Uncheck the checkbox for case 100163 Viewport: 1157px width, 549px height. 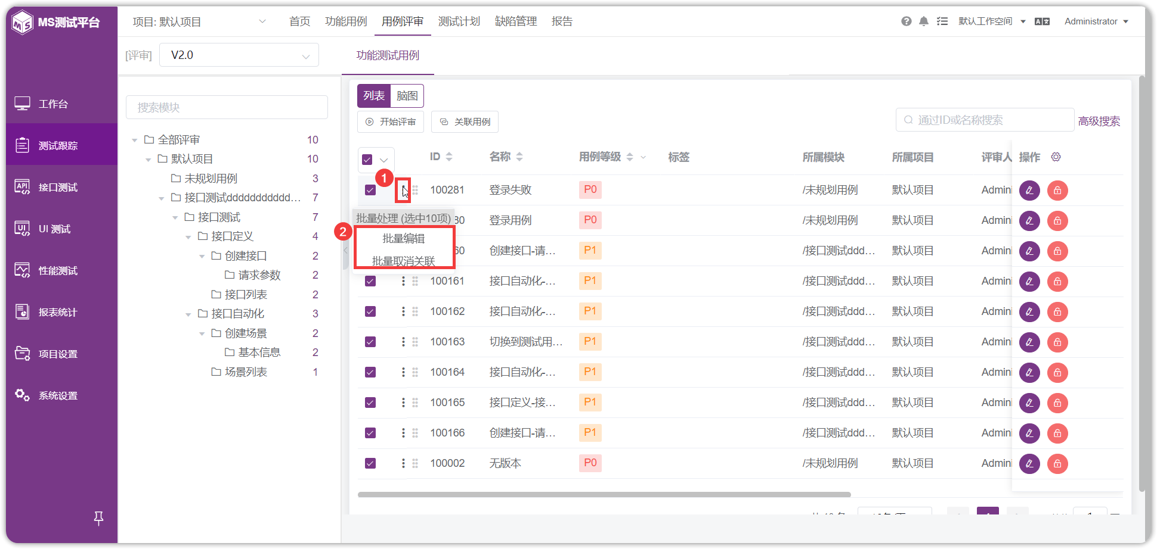[370, 342]
